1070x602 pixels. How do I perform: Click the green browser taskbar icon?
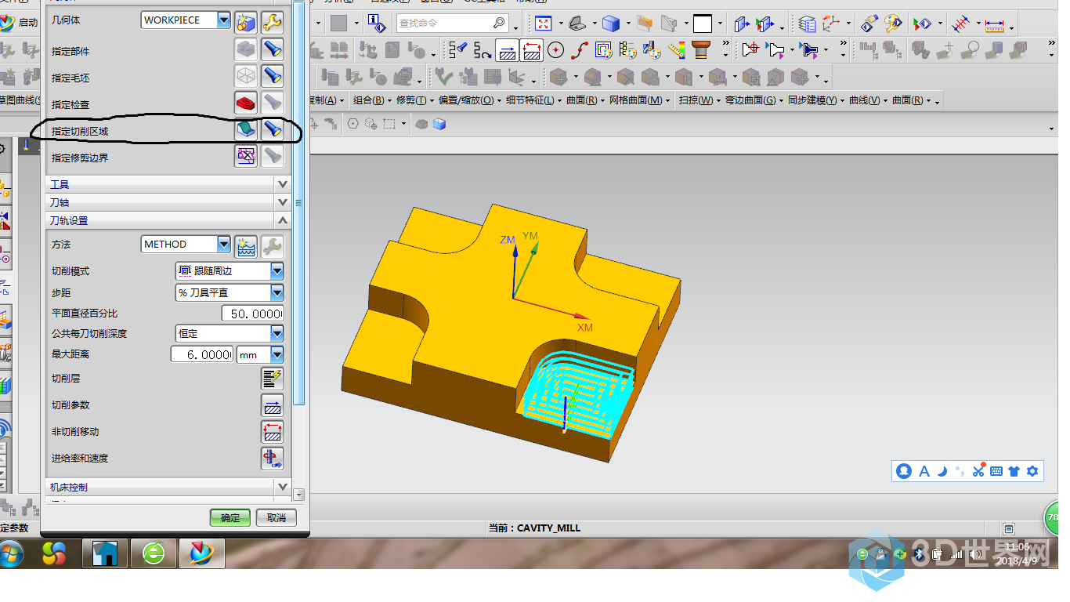click(154, 554)
